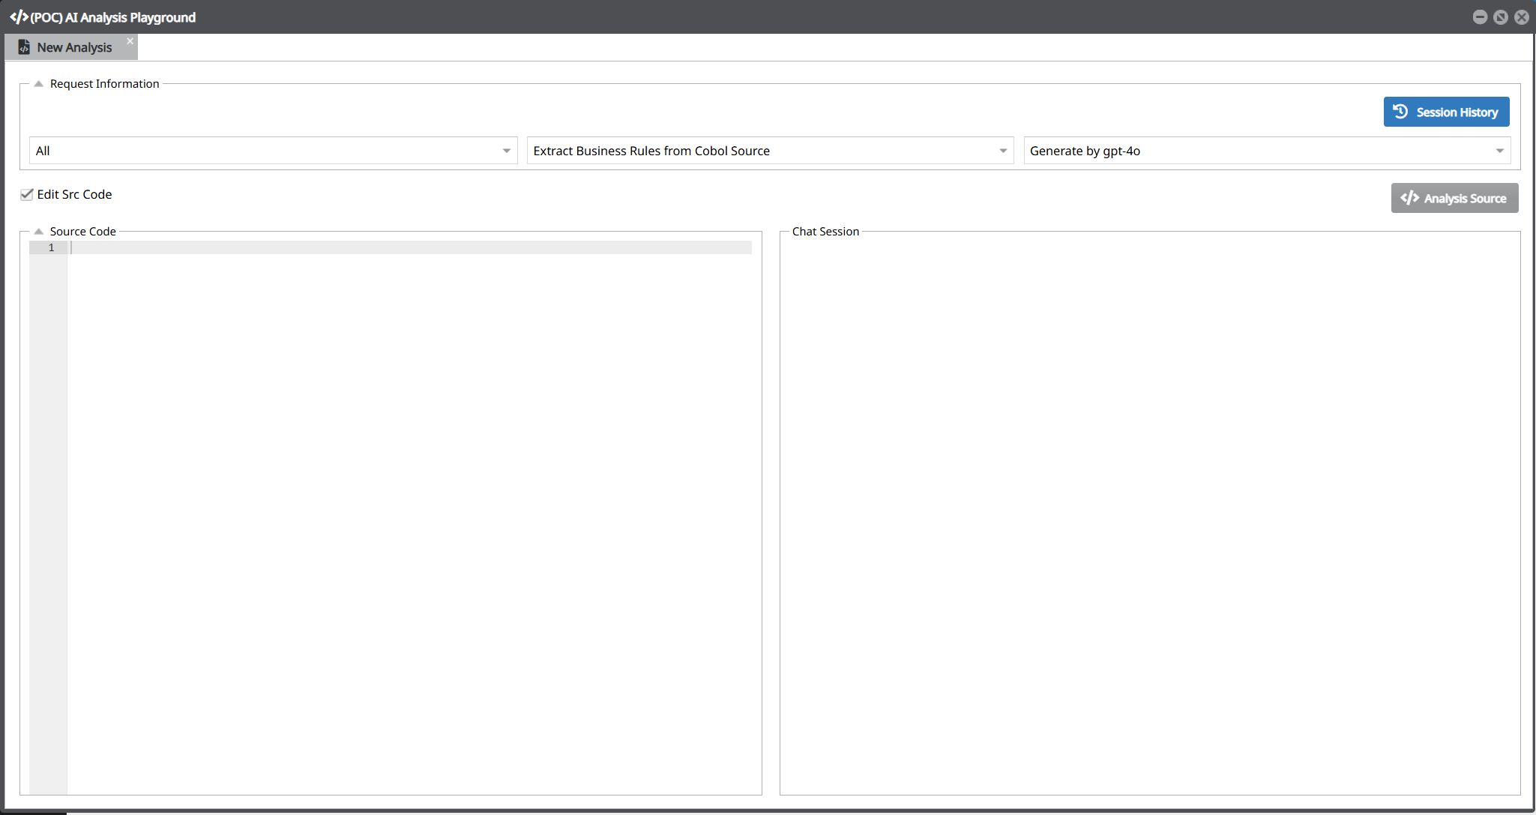The image size is (1536, 815).
Task: Click the 'Source Code' section label
Action: (x=82, y=232)
